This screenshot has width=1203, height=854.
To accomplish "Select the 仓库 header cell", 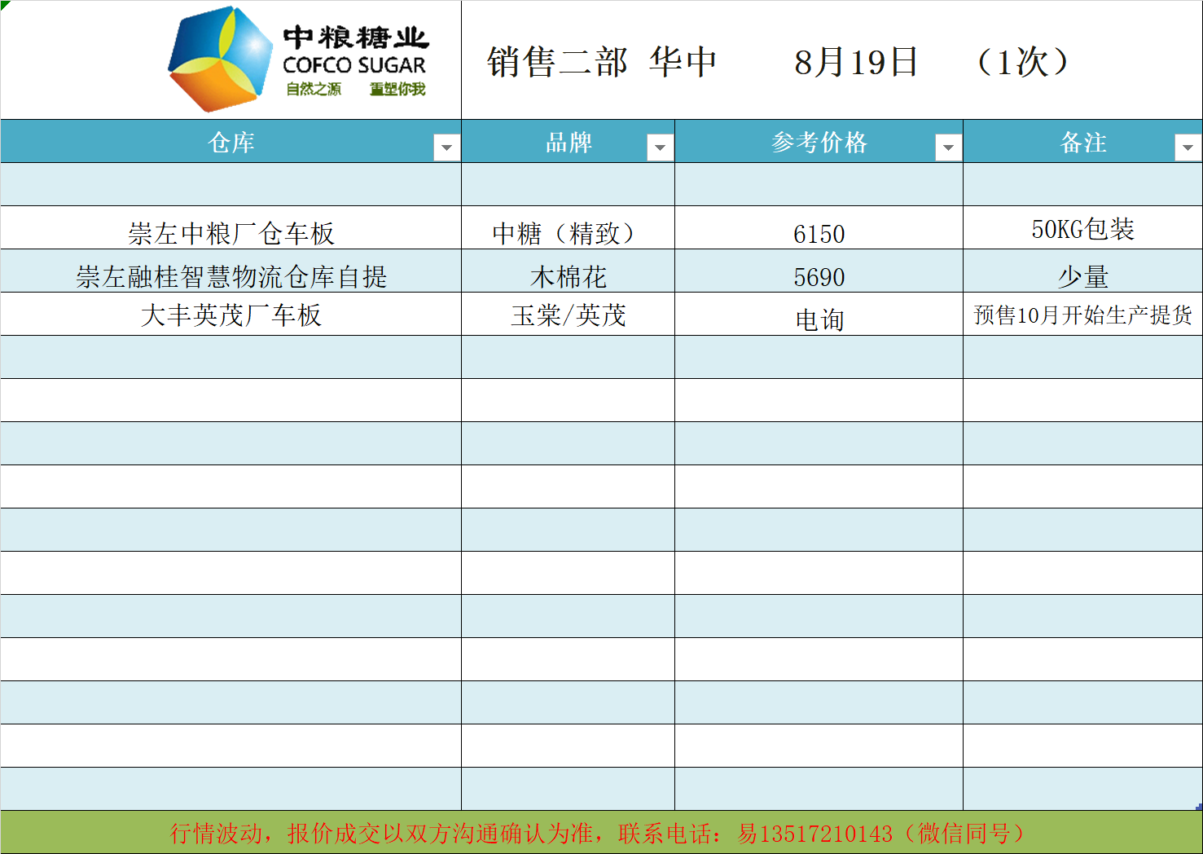I will (x=231, y=143).
